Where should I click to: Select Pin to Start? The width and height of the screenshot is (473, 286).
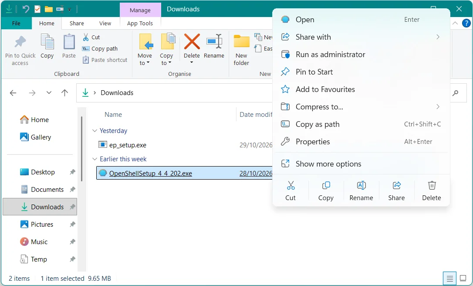point(361,72)
